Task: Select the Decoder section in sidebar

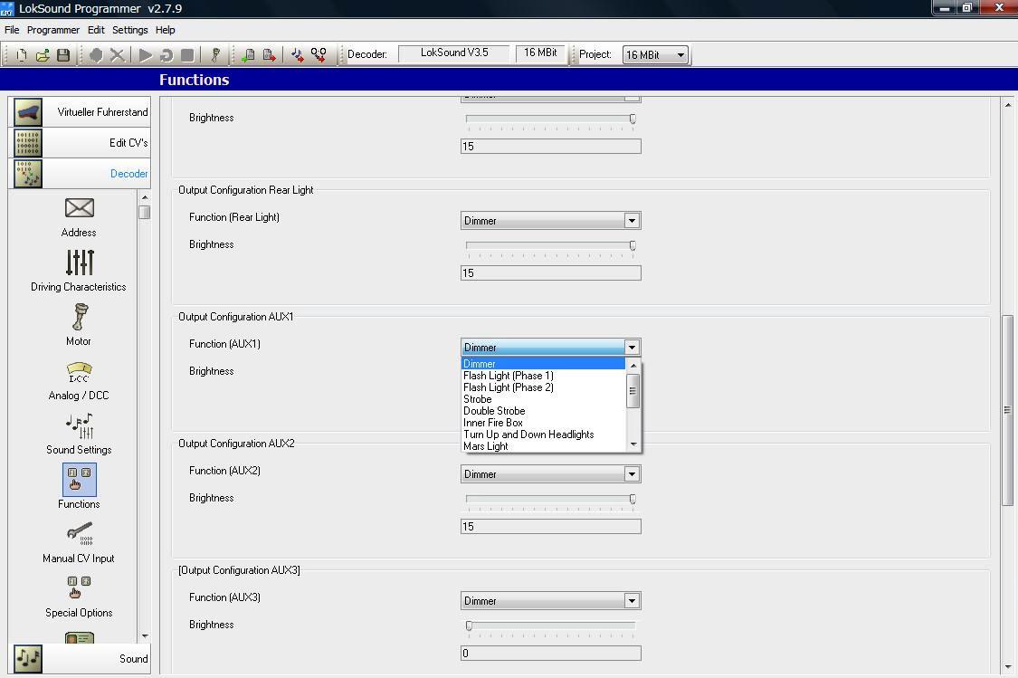Action: [81, 174]
